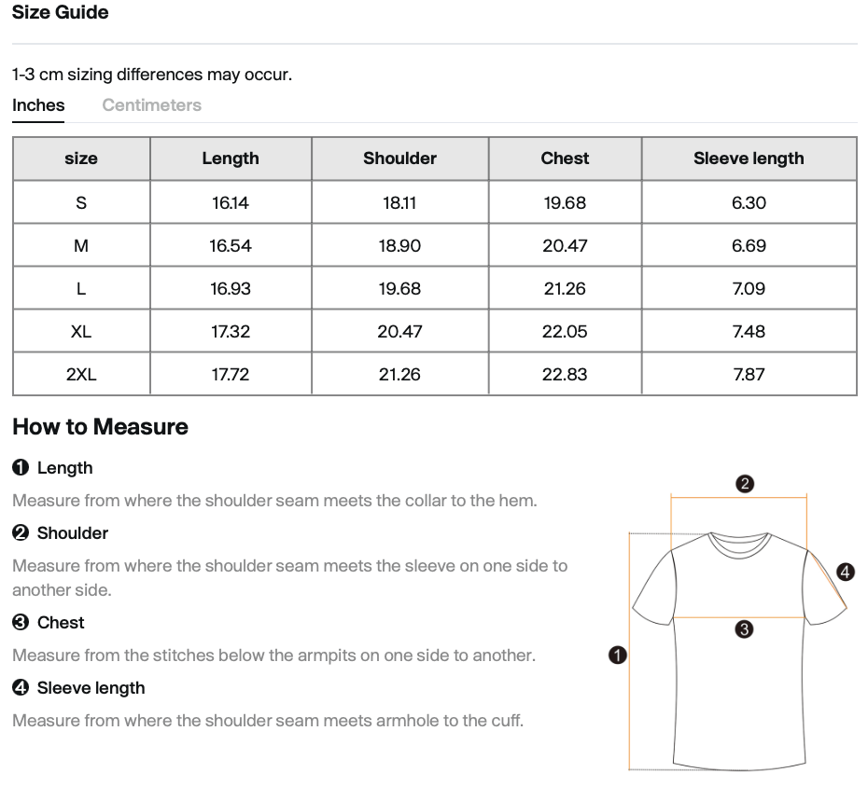868x800 pixels.
Task: Click the Length column header
Action: click(231, 159)
